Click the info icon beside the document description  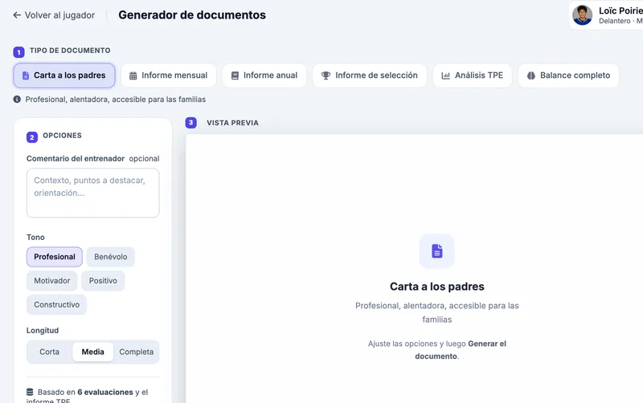pyautogui.click(x=17, y=99)
